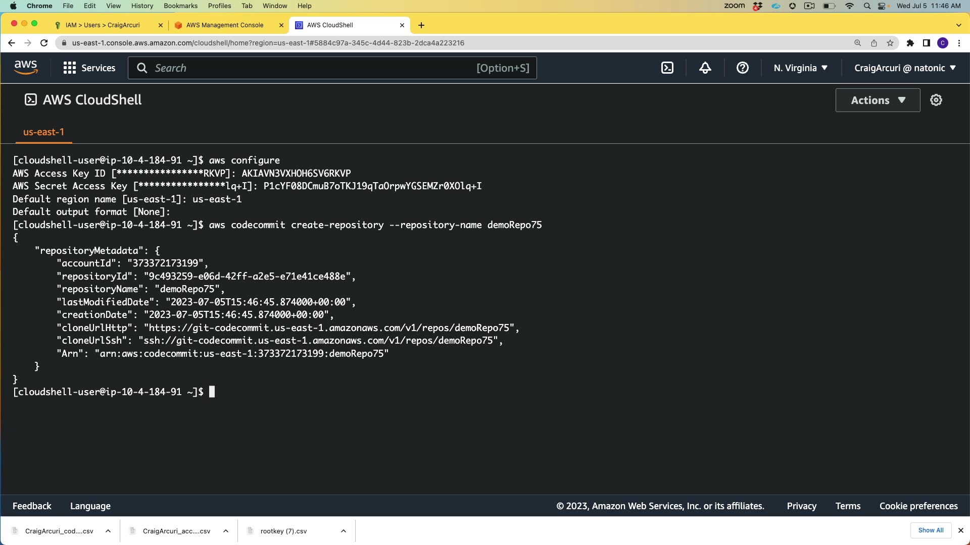Image resolution: width=970 pixels, height=545 pixels.
Task: Bookmark this page with the star icon
Action: (x=890, y=43)
